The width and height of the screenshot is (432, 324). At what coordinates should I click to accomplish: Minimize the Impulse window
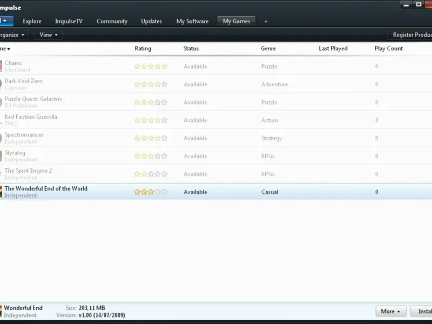406,5
